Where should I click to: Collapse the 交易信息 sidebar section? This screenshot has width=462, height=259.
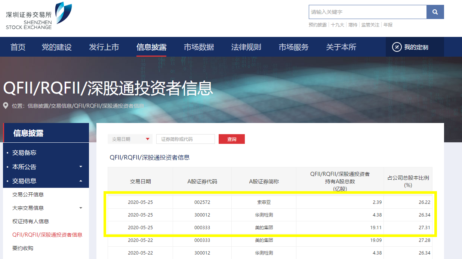(x=46, y=181)
